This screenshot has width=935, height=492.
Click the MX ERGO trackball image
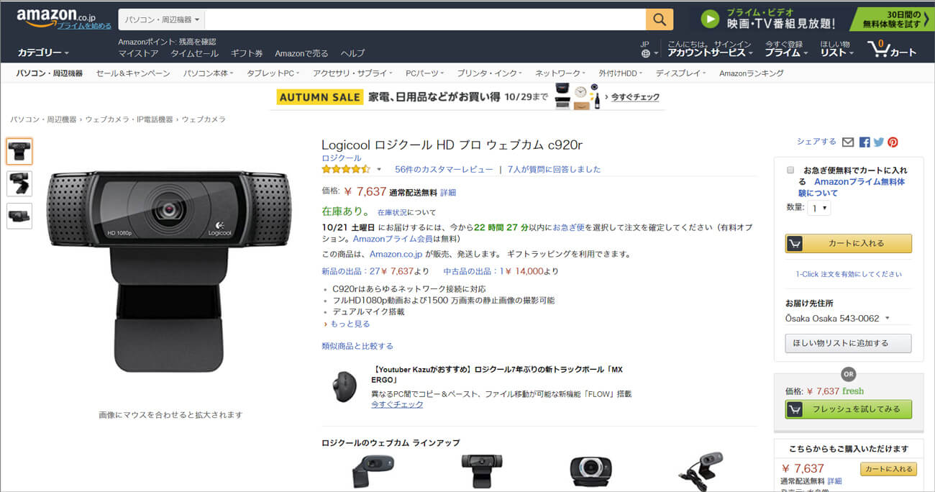pos(345,386)
